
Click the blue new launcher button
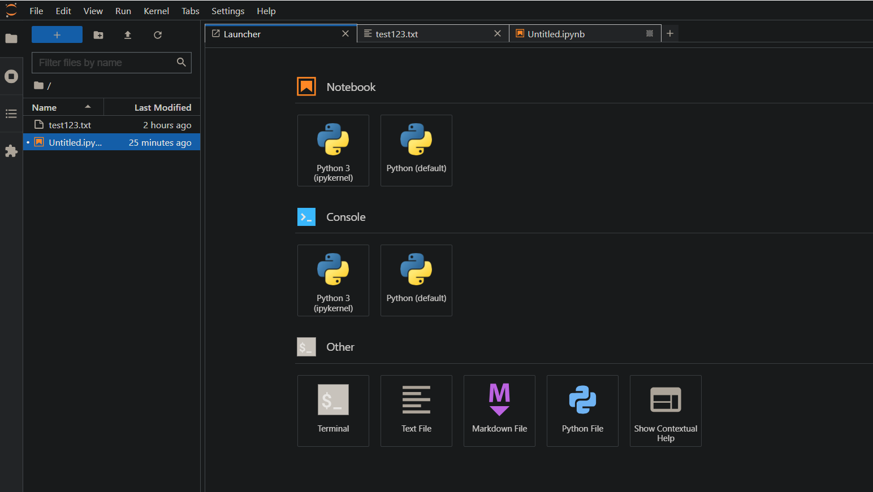[x=57, y=34]
